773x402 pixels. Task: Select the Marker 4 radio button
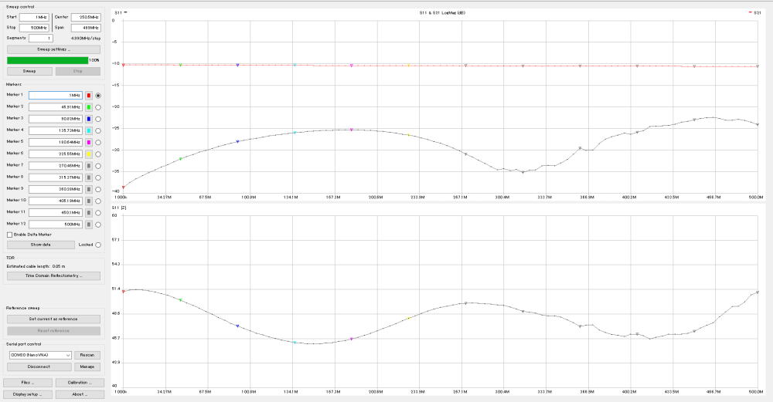tap(98, 131)
